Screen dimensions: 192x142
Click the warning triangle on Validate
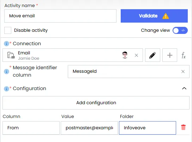166,16
